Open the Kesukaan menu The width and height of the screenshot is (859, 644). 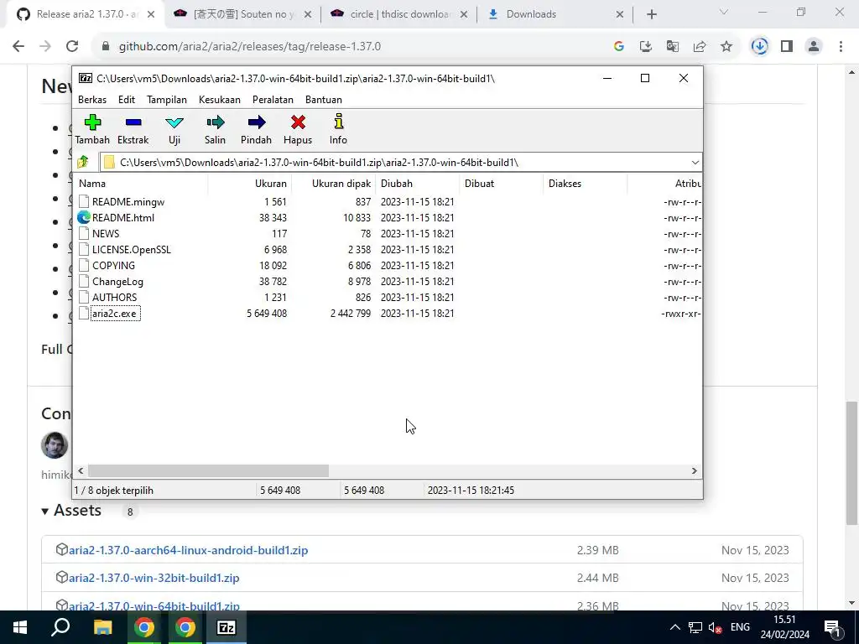coord(220,100)
